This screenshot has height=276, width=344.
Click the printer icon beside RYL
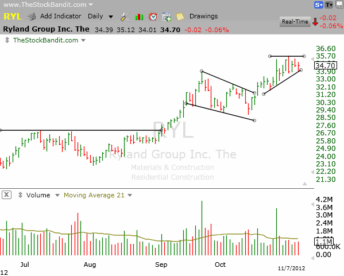pyautogui.click(x=32, y=17)
